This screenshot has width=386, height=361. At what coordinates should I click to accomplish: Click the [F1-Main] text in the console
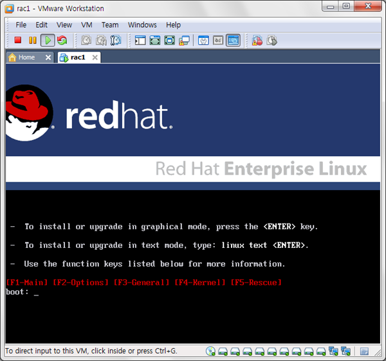(x=27, y=283)
